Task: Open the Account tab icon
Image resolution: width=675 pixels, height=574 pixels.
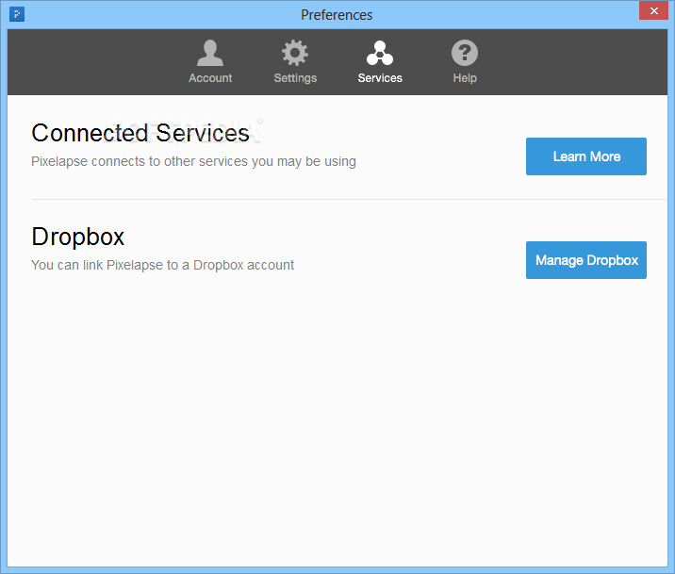Action: [210, 53]
